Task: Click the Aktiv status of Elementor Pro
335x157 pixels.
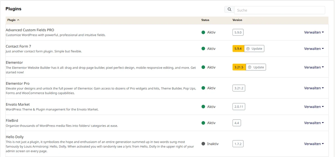Action: pyautogui.click(x=209, y=88)
